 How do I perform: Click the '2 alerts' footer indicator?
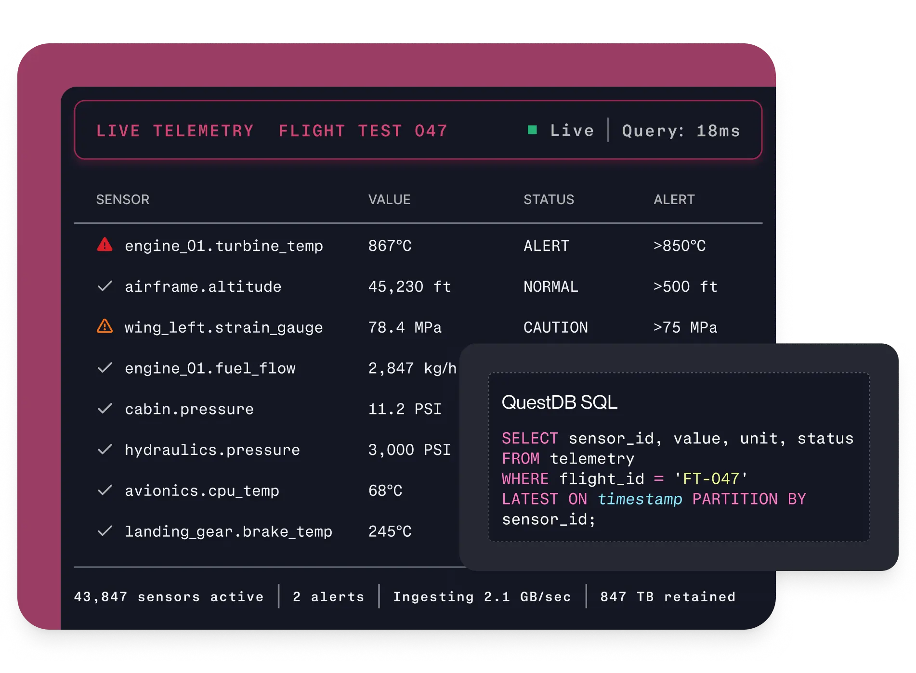328,597
